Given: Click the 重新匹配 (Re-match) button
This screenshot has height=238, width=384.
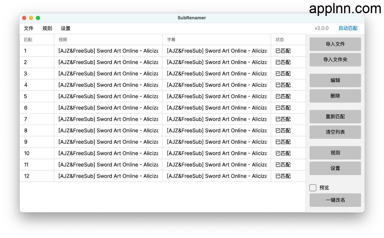Looking at the screenshot, I should [335, 117].
